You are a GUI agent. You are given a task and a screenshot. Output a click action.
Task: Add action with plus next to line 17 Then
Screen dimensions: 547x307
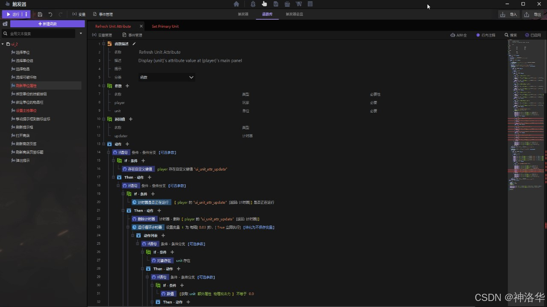pyautogui.click(x=150, y=177)
